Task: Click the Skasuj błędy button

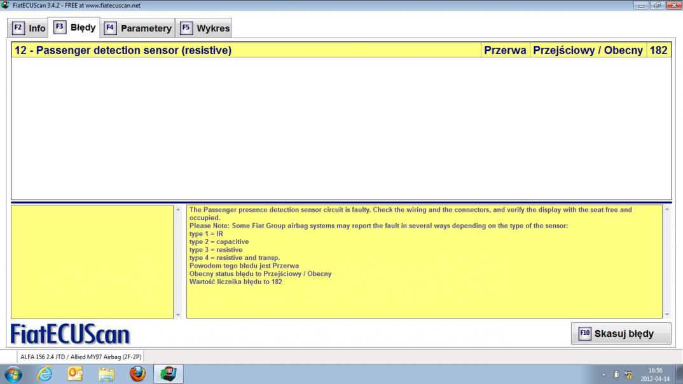Action: (621, 334)
